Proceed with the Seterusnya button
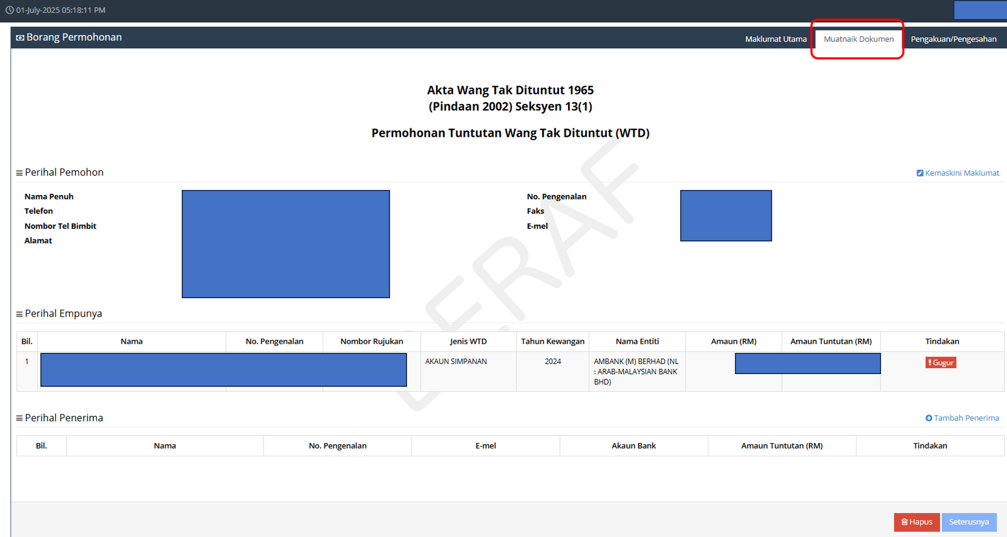 pos(969,522)
